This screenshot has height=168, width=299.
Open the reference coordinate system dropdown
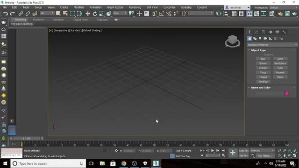(x=120, y=13)
